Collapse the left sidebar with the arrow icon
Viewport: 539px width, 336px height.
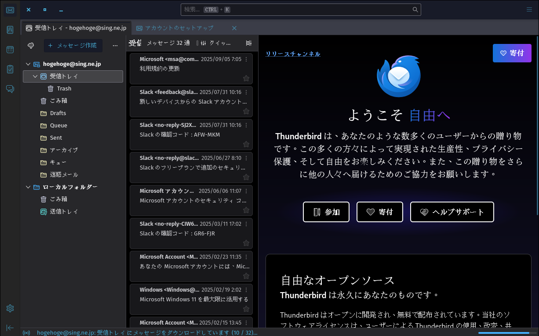coord(10,328)
